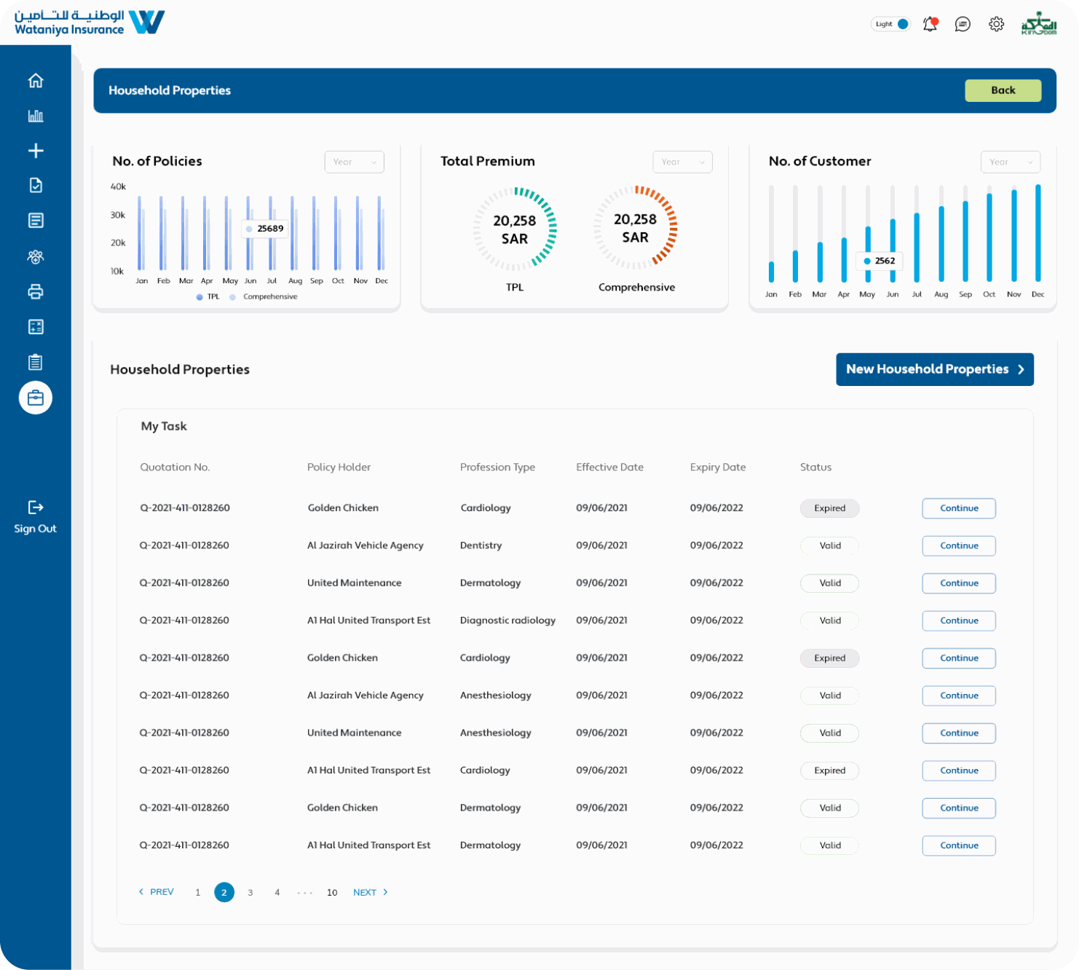
Task: Click New Household Properties button
Action: 935,369
